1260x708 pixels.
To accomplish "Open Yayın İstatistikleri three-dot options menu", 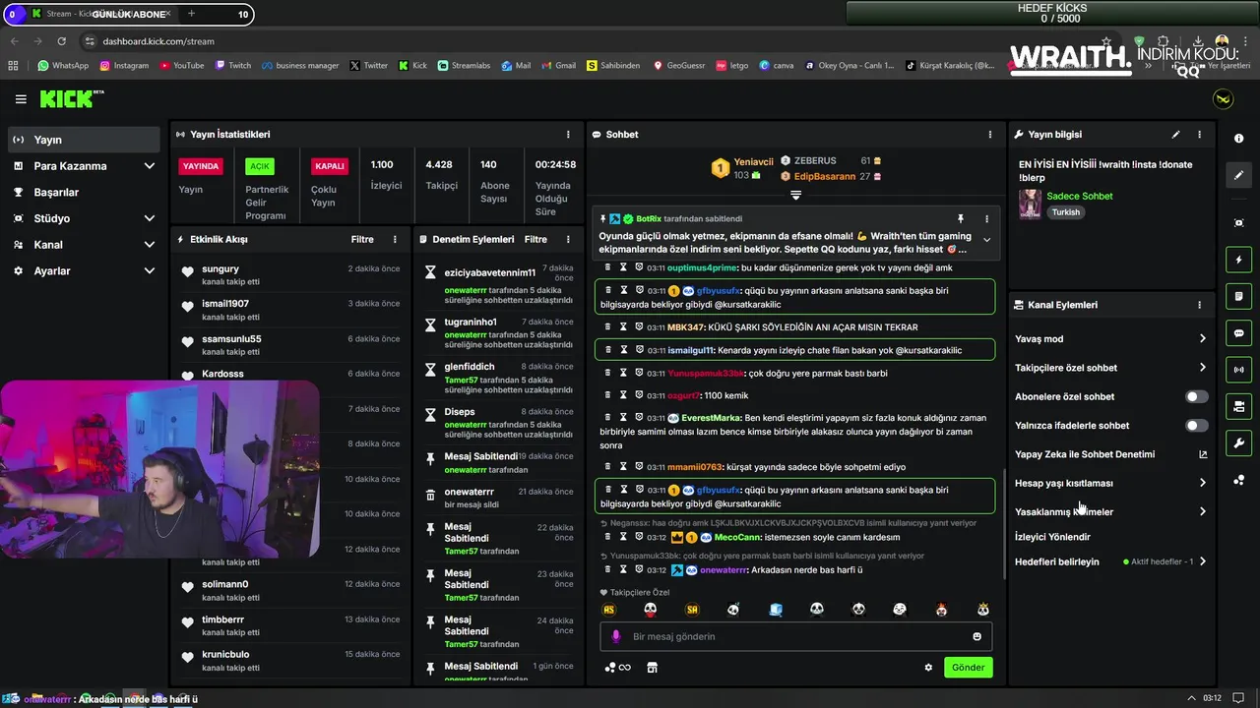I will pos(568,135).
